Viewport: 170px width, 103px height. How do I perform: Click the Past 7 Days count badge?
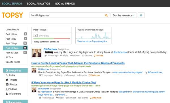(x=25, y=43)
